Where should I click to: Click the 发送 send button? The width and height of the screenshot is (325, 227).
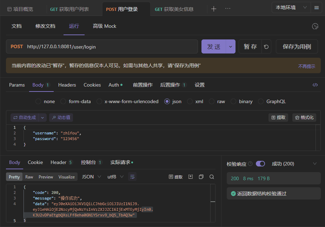click(214, 46)
